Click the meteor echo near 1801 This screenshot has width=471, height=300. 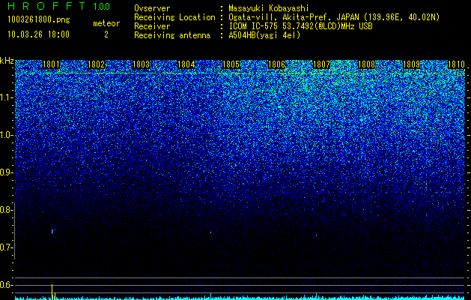[x=52, y=231]
